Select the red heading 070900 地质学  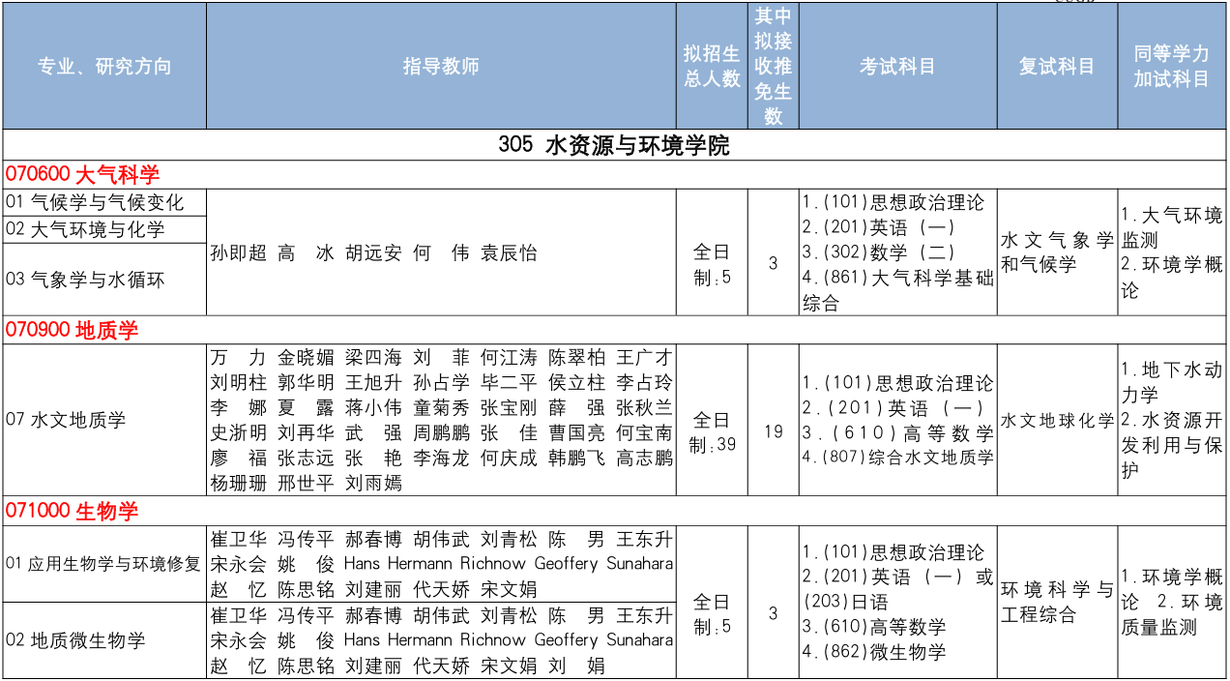[x=73, y=330]
